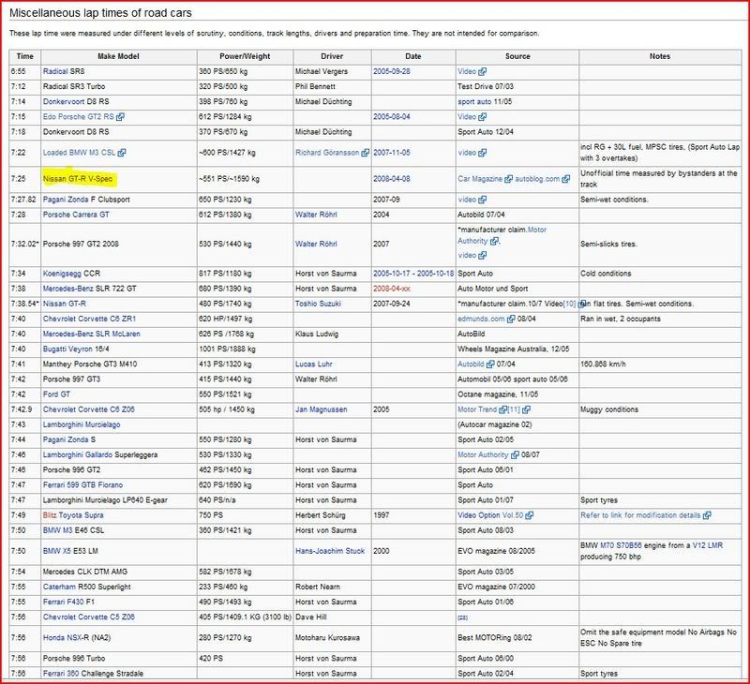Image resolution: width=750 pixels, height=684 pixels.
Task: Open the Lamborghini Gallardo link
Action: pyautogui.click(x=78, y=454)
